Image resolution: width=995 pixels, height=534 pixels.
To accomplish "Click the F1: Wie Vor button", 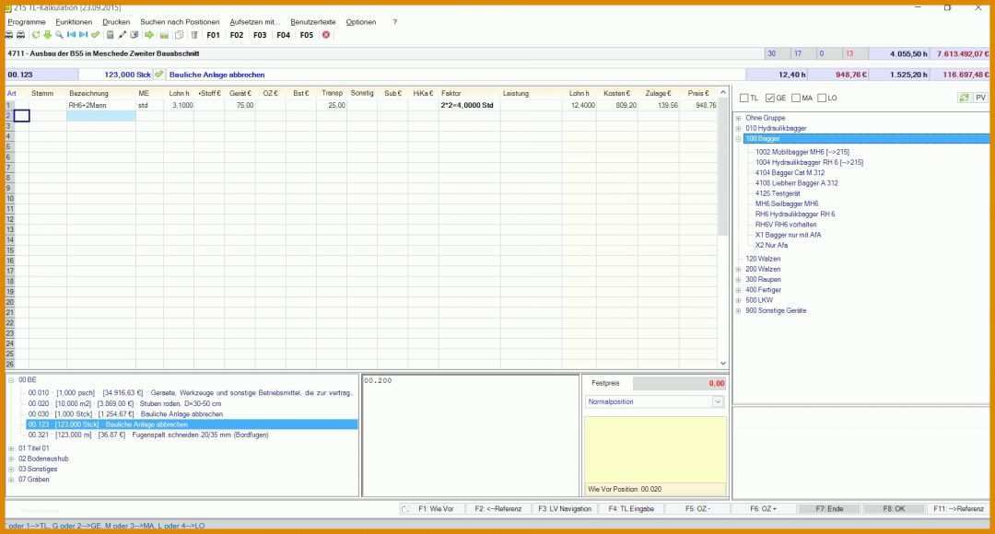I will click(435, 508).
